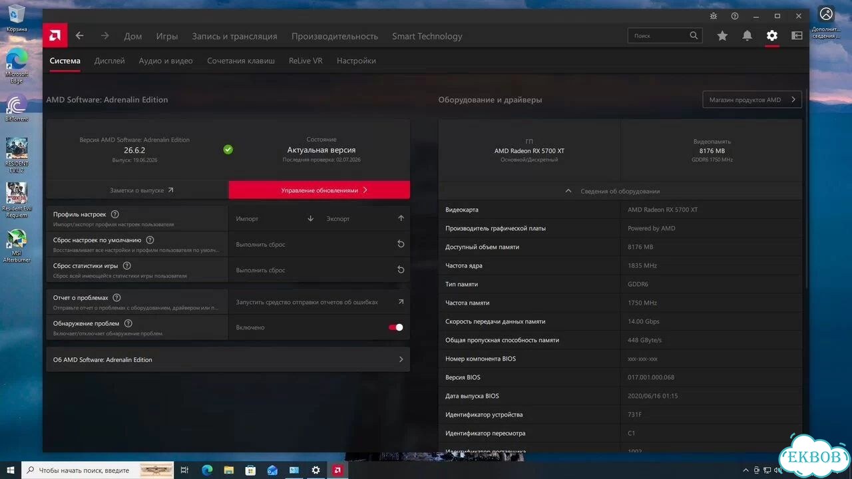This screenshot has height=479, width=852.
Task: Click help icon next to Отчет о проблемах
Action: click(116, 297)
